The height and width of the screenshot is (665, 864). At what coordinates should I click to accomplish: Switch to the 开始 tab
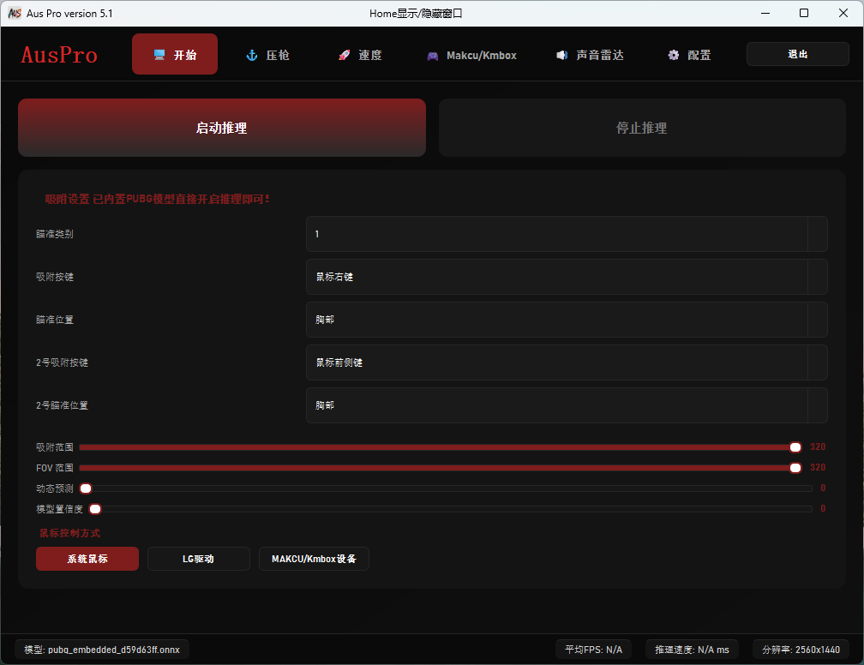[175, 55]
